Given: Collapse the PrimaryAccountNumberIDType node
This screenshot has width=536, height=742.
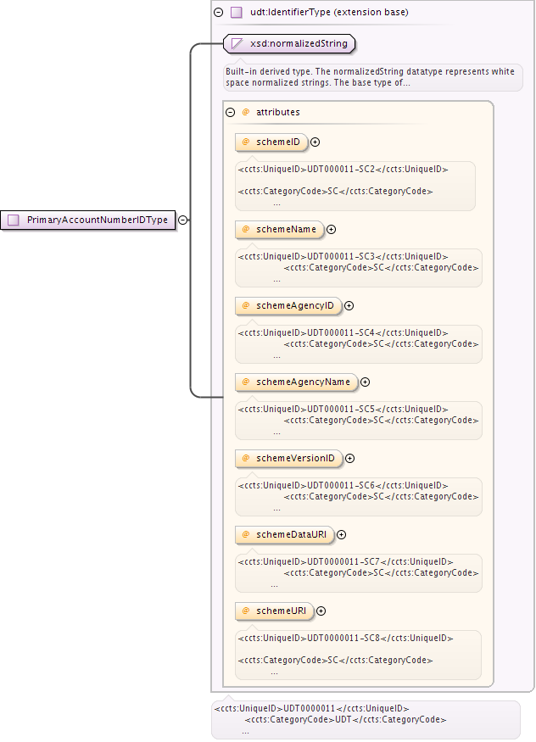Looking at the screenshot, I should [x=182, y=220].
